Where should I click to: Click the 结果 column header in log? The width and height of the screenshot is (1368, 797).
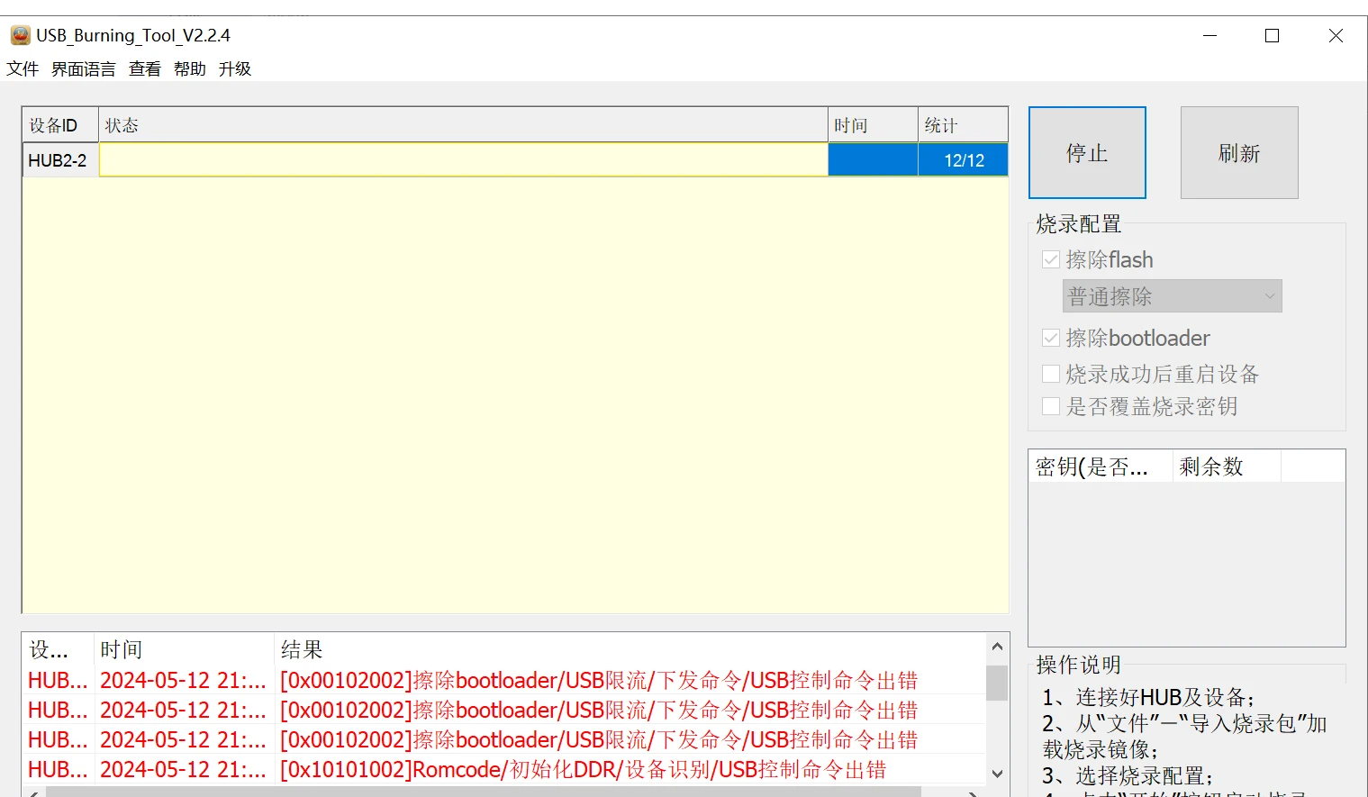[x=302, y=649]
